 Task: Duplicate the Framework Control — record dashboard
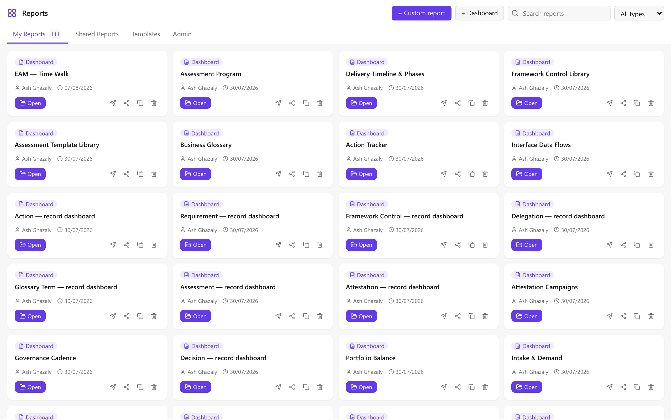pos(472,245)
